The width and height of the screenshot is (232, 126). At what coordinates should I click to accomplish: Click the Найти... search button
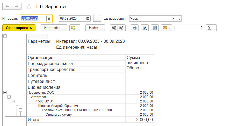[x=95, y=28]
